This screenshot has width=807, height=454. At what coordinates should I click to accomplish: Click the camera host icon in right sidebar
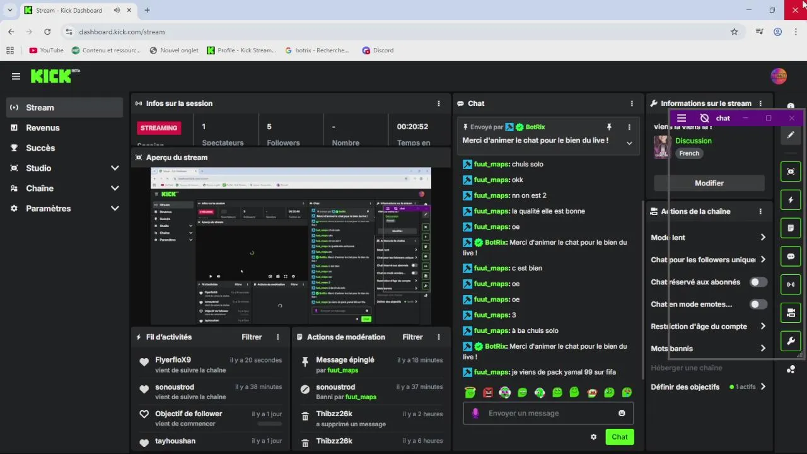click(x=791, y=313)
